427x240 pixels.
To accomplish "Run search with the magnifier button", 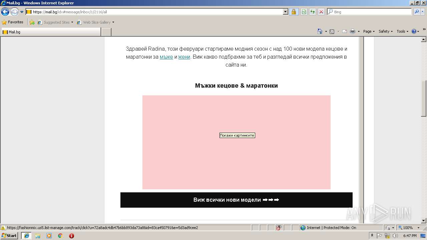I will point(416,12).
